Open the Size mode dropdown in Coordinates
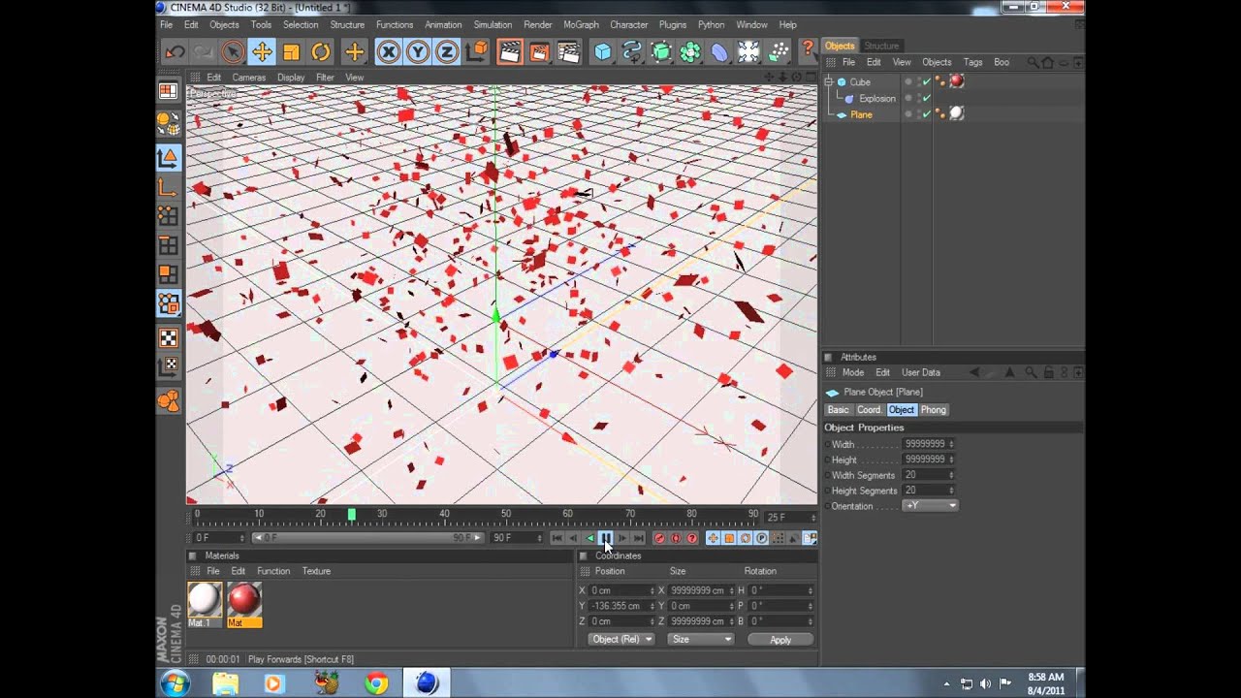The height and width of the screenshot is (698, 1241). point(701,639)
